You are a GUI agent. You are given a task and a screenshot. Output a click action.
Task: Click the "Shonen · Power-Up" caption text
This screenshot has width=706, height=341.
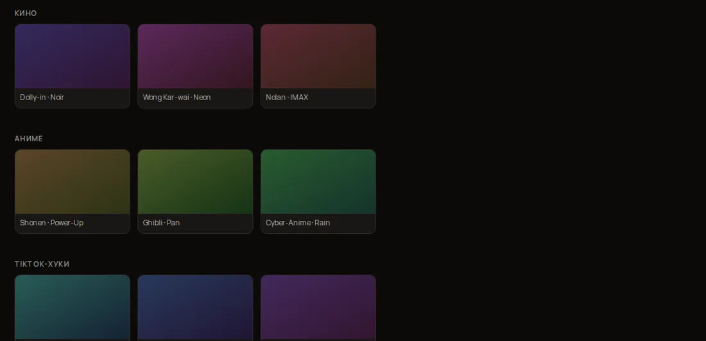pyautogui.click(x=52, y=223)
